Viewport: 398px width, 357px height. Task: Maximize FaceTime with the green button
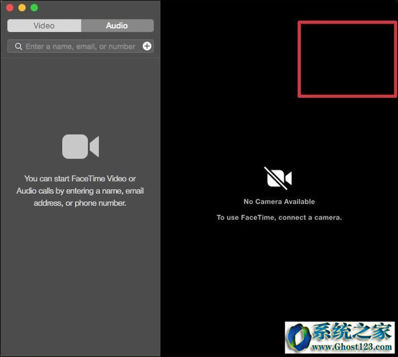click(34, 8)
